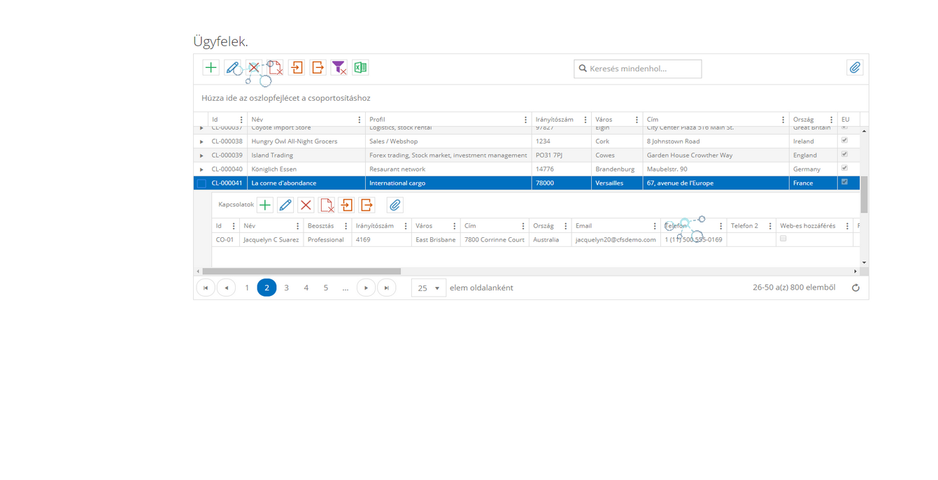Screen dimensions: 938x480
Task: Click the orange import arrow icon in the top toolbar
Action: click(297, 68)
